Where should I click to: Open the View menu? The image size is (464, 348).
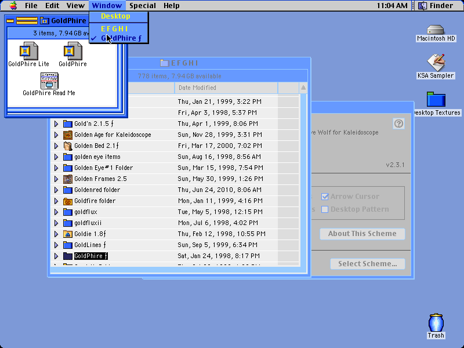tap(75, 6)
